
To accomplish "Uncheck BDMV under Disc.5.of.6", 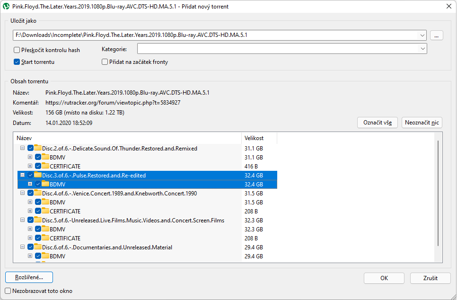I will coord(38,229).
